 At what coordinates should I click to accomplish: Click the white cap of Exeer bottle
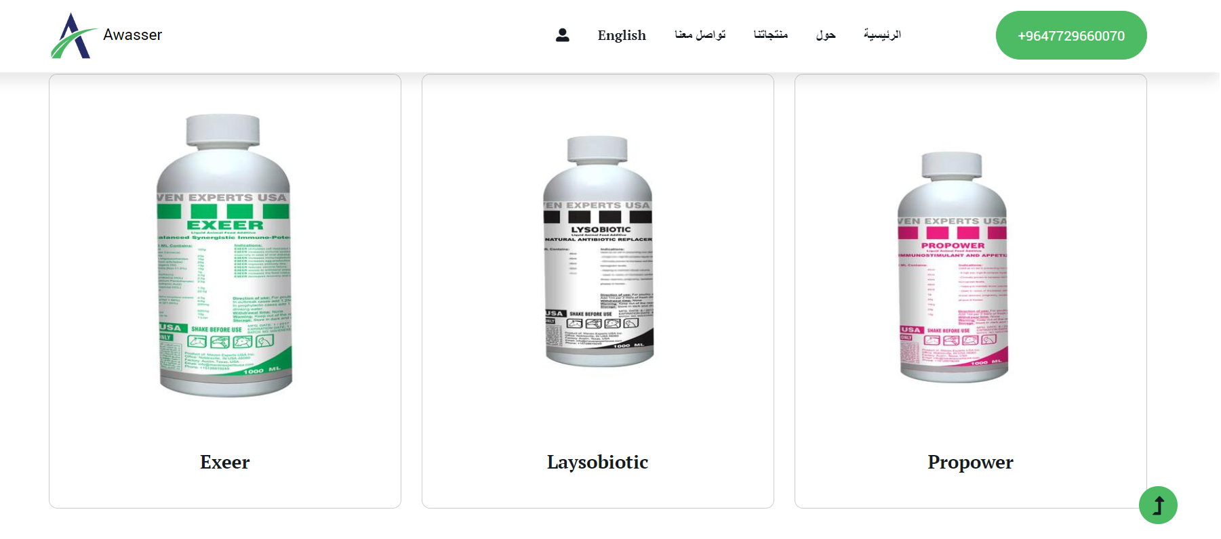click(223, 130)
